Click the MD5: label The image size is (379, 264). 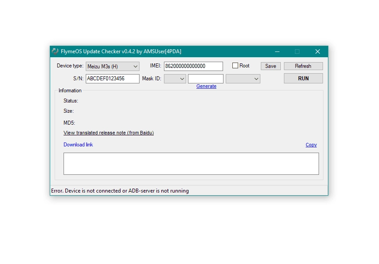pyautogui.click(x=69, y=123)
